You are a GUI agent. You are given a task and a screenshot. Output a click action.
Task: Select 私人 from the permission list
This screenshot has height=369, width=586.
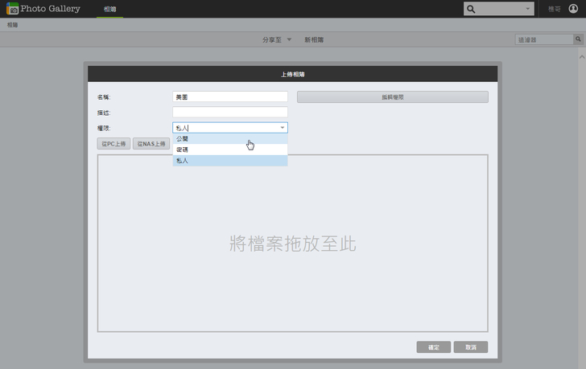[x=230, y=161]
